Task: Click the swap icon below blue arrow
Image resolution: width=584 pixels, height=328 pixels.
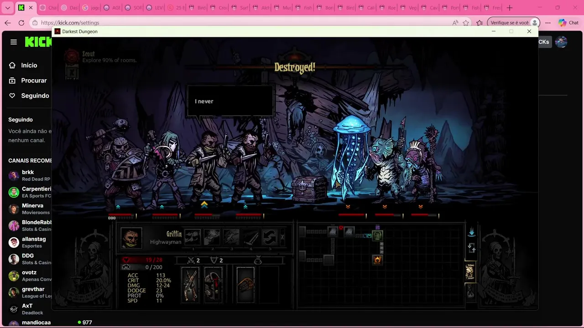Action: (472, 248)
